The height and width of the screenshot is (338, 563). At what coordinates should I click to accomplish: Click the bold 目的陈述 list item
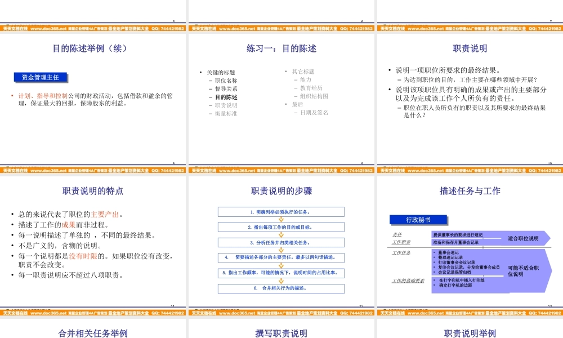click(x=226, y=97)
